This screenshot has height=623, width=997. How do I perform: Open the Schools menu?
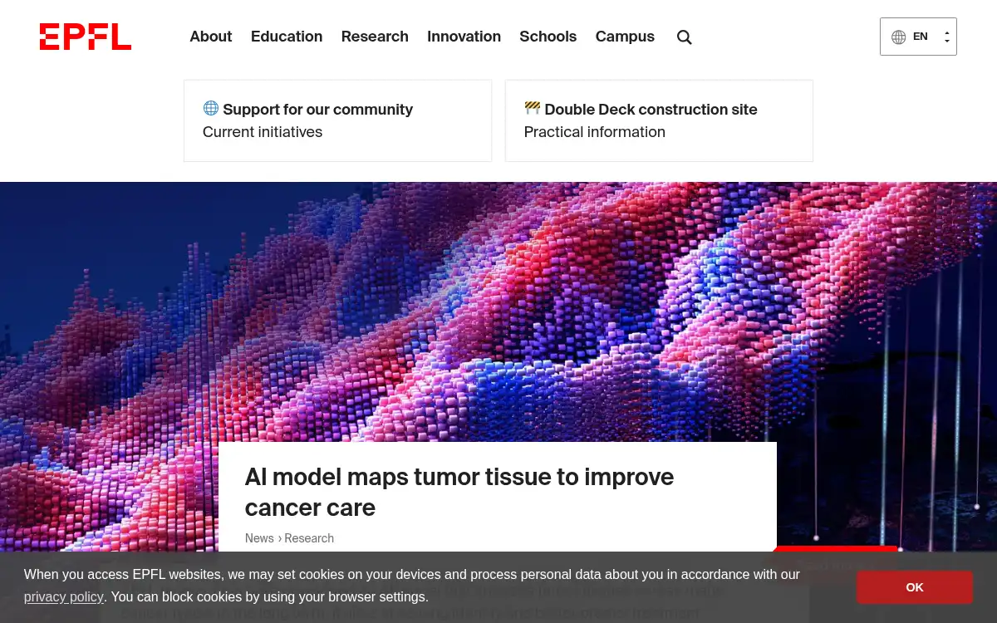pyautogui.click(x=548, y=37)
